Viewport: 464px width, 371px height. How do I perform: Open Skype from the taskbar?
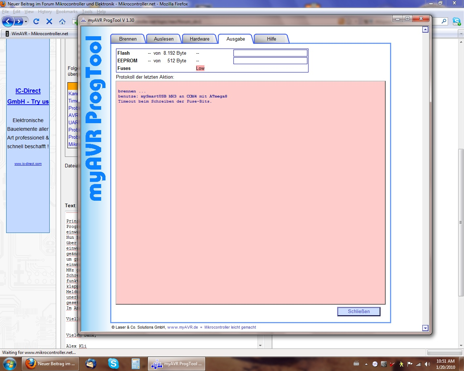pyautogui.click(x=113, y=364)
